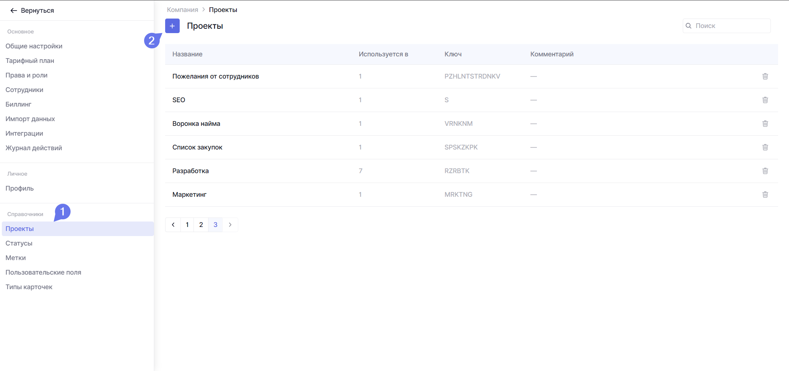Open Интеграции in the sidebar

point(24,133)
